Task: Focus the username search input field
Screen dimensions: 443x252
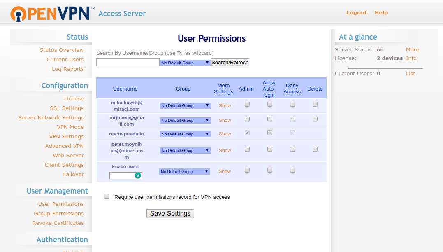Action: pyautogui.click(x=128, y=63)
